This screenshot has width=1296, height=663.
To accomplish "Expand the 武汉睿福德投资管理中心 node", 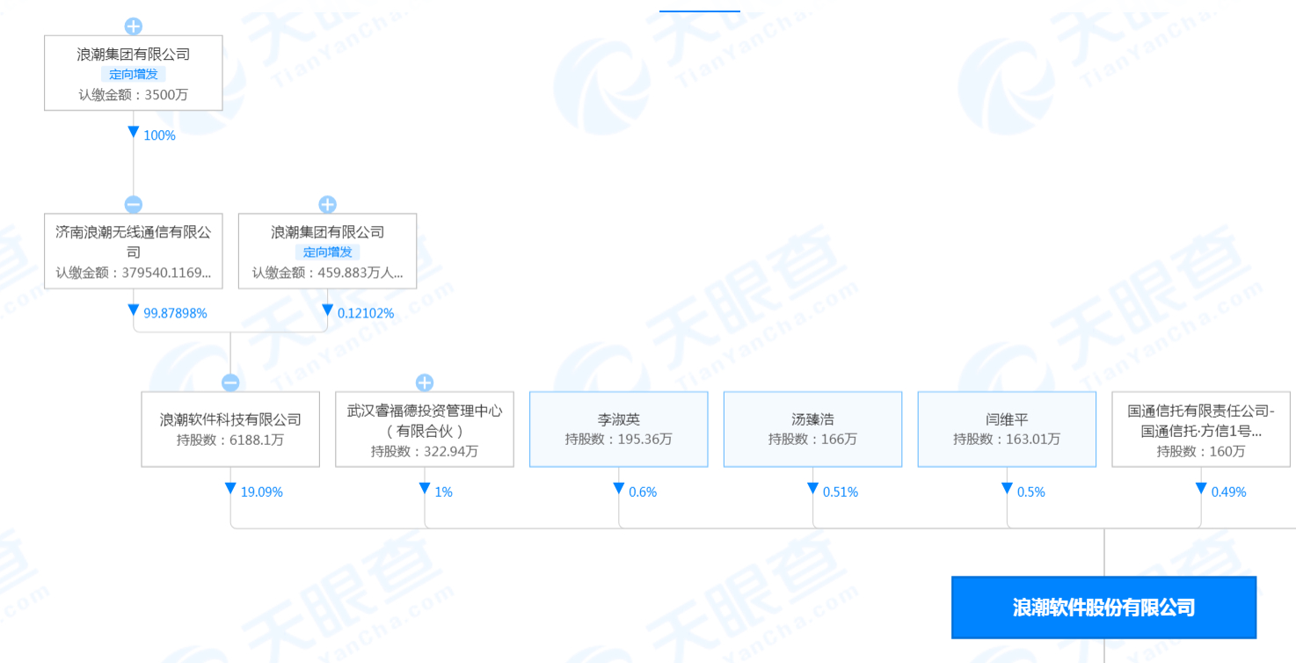I will pyautogui.click(x=425, y=382).
